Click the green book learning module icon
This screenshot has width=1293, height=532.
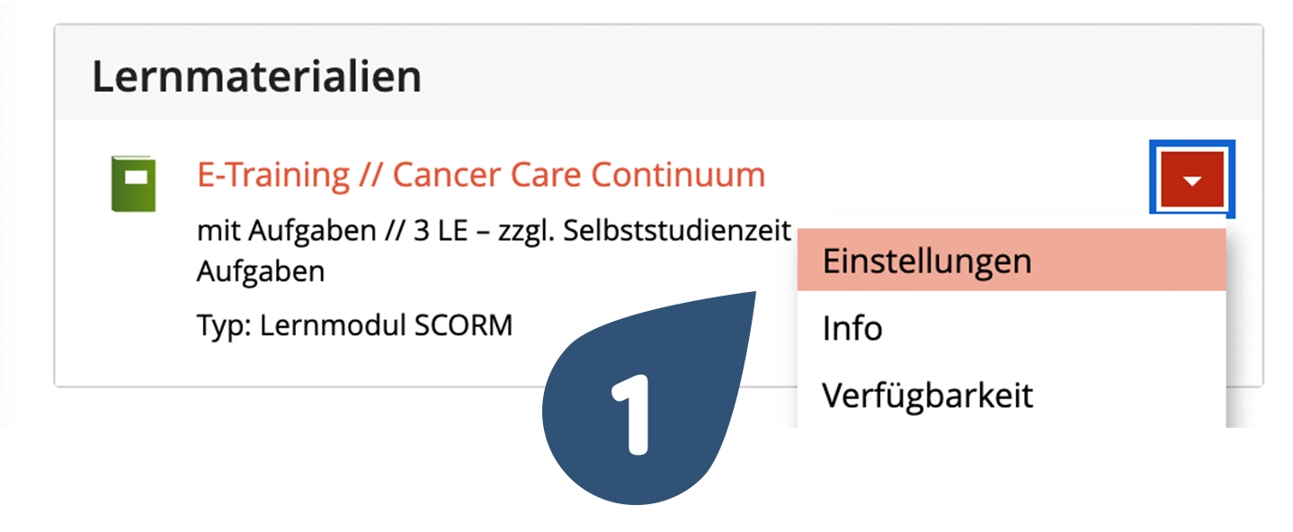pyautogui.click(x=133, y=184)
